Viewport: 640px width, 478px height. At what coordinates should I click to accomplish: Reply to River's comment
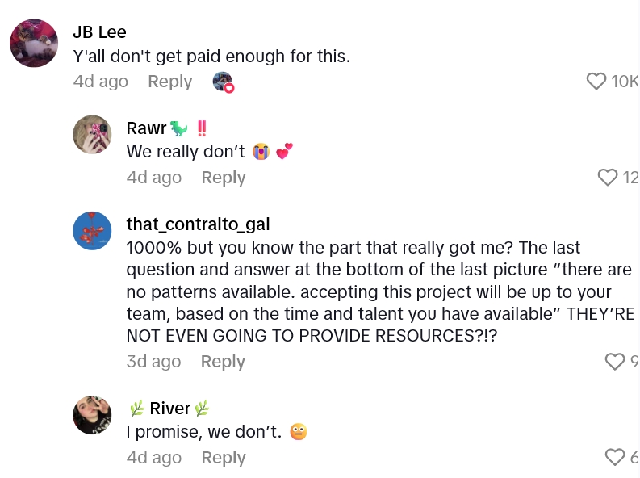[223, 458]
